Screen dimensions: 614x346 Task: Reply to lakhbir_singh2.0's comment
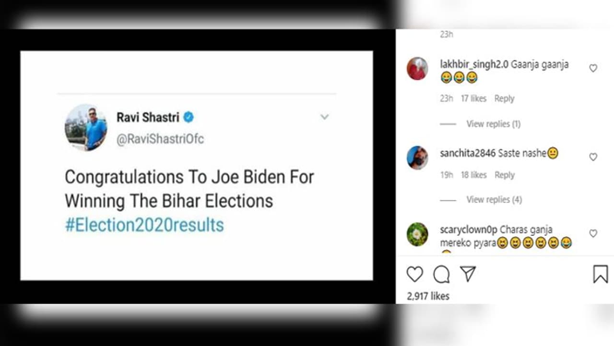click(504, 99)
